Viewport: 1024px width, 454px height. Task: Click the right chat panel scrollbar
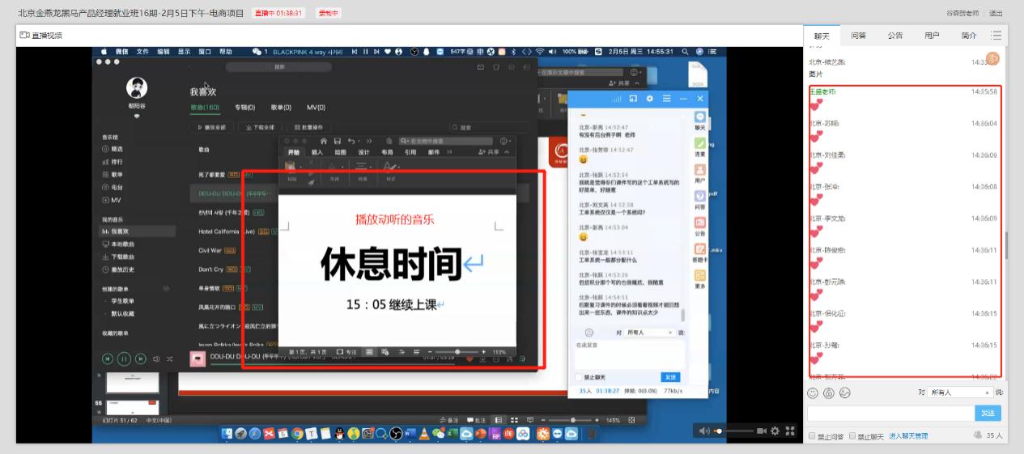[1006, 245]
